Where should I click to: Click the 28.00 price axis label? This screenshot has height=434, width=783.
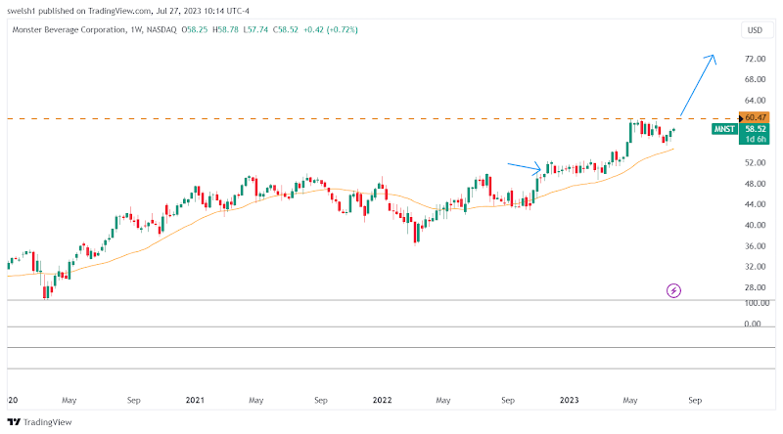point(755,287)
